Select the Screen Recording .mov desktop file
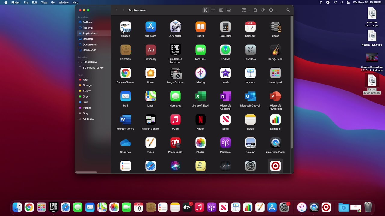Image resolution: width=385 pixels, height=216 pixels. tap(372, 63)
